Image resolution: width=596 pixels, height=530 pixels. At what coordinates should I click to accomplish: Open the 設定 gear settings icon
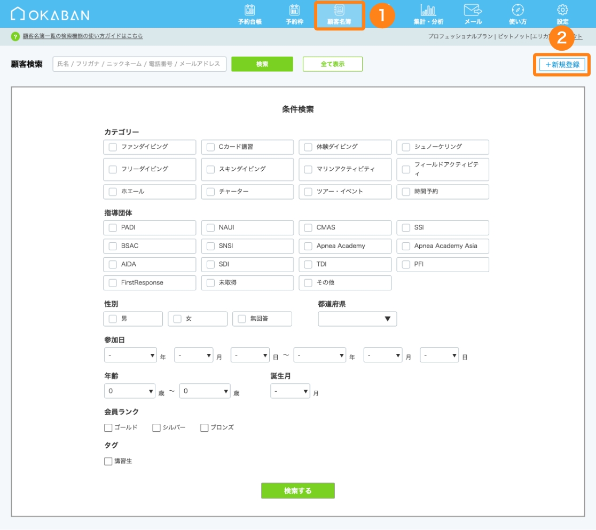pyautogui.click(x=562, y=14)
